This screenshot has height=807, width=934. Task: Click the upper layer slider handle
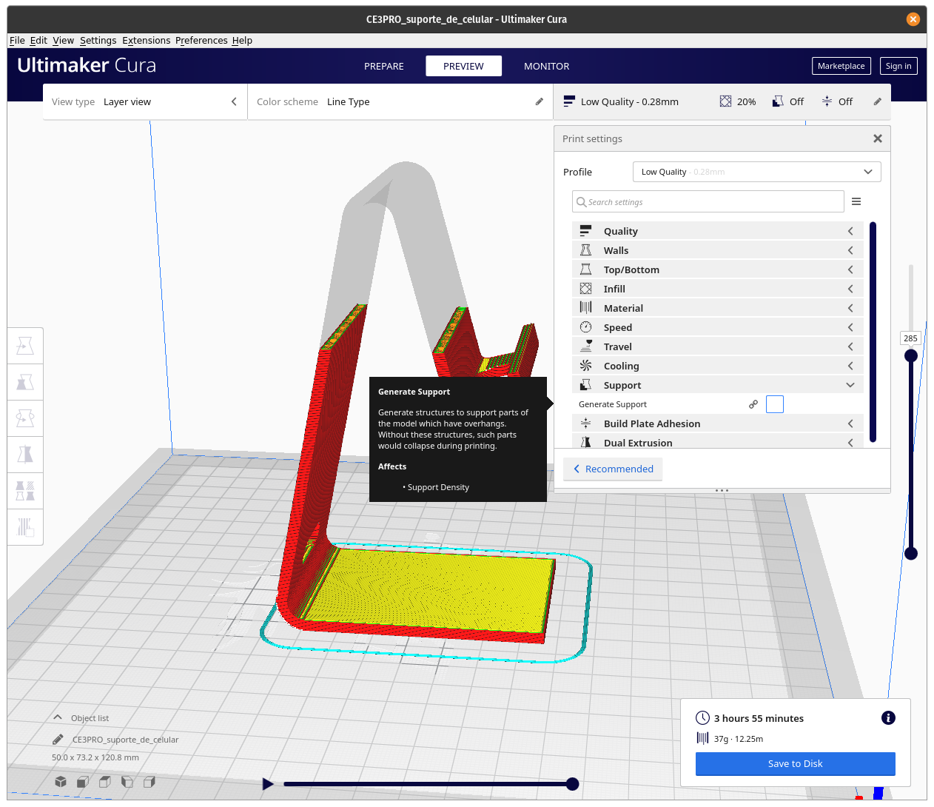tap(911, 355)
